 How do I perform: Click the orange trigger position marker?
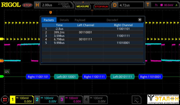(x=51, y=12)
